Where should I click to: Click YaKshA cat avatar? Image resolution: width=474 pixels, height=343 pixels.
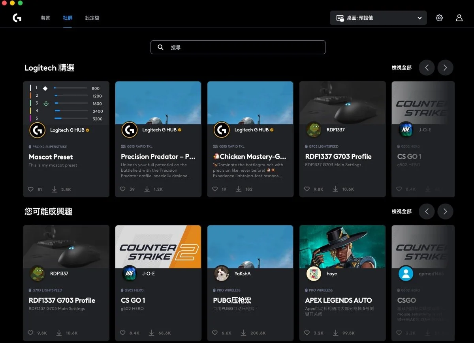click(x=222, y=274)
